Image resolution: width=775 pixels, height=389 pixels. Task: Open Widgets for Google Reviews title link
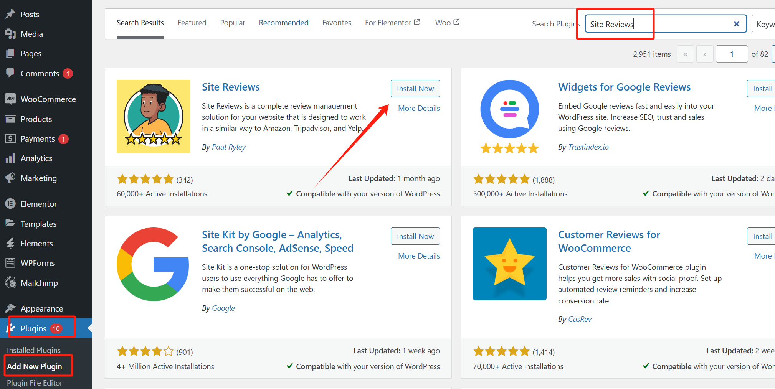pyautogui.click(x=624, y=87)
